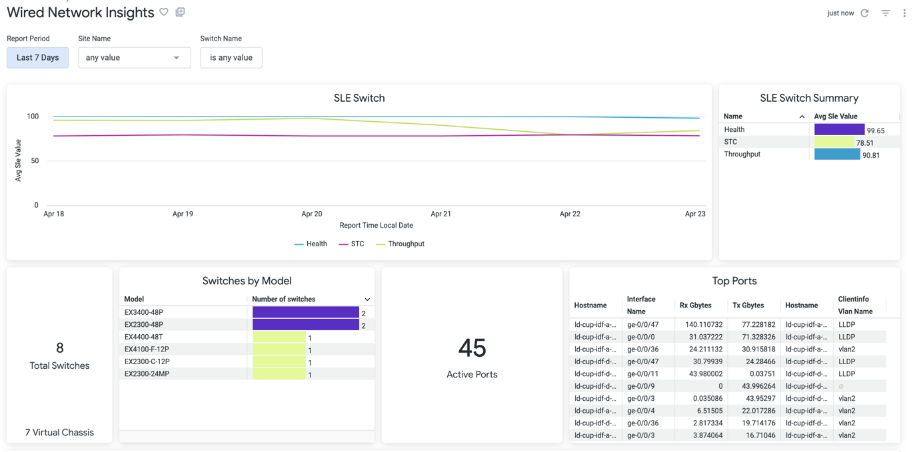Click the purple Health bar in summary
The height and width of the screenshot is (452, 919).
(x=839, y=130)
